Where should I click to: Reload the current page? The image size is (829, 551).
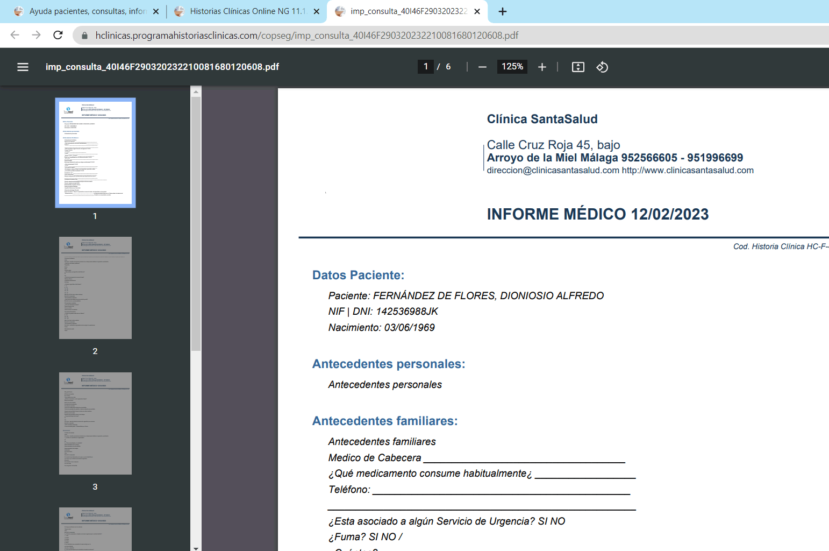(58, 35)
